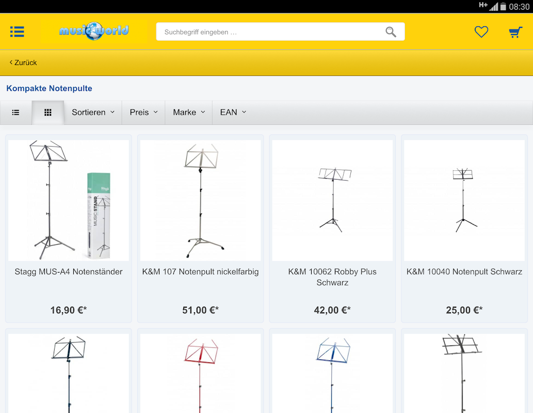Open K&M 107 Notenpult product image
Viewport: 533px width, 413px height.
200,200
